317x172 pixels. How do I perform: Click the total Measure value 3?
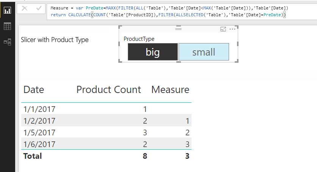pyautogui.click(x=187, y=156)
